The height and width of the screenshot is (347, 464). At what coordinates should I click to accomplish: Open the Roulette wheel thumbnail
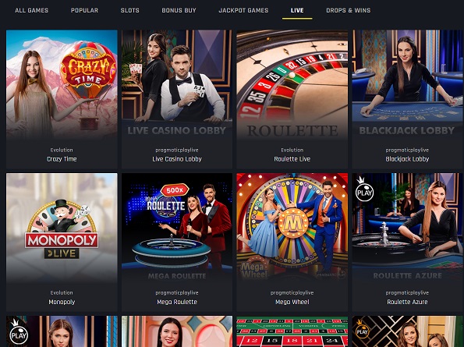tap(292, 84)
